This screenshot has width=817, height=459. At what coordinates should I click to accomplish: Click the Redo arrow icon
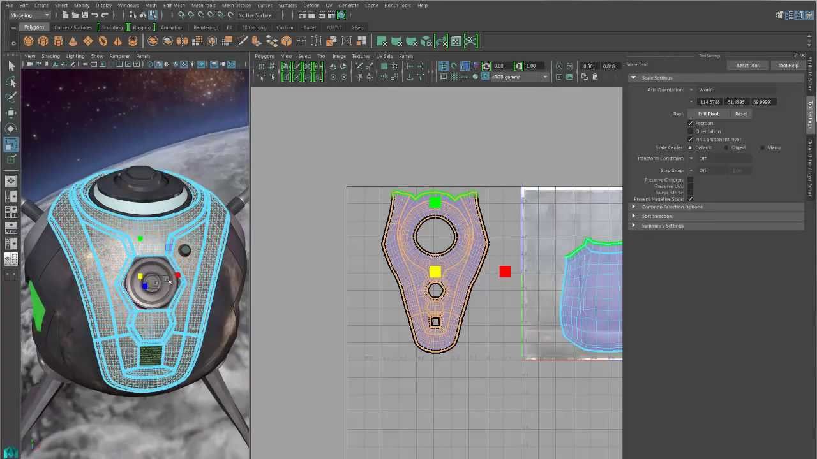tap(105, 15)
